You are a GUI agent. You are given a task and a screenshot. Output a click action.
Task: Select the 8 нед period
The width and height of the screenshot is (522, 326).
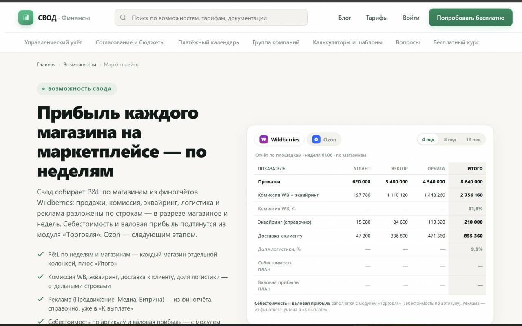tap(450, 139)
